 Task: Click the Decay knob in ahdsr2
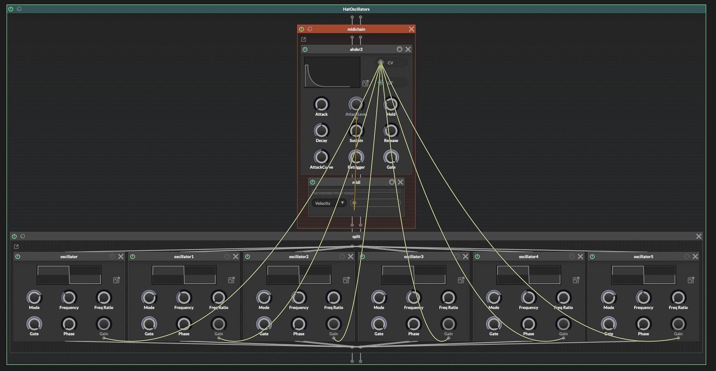[x=321, y=131]
